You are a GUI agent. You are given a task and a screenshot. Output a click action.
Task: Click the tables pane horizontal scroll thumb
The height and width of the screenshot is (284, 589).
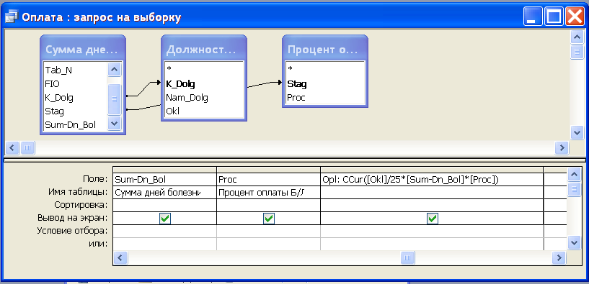pos(27,147)
